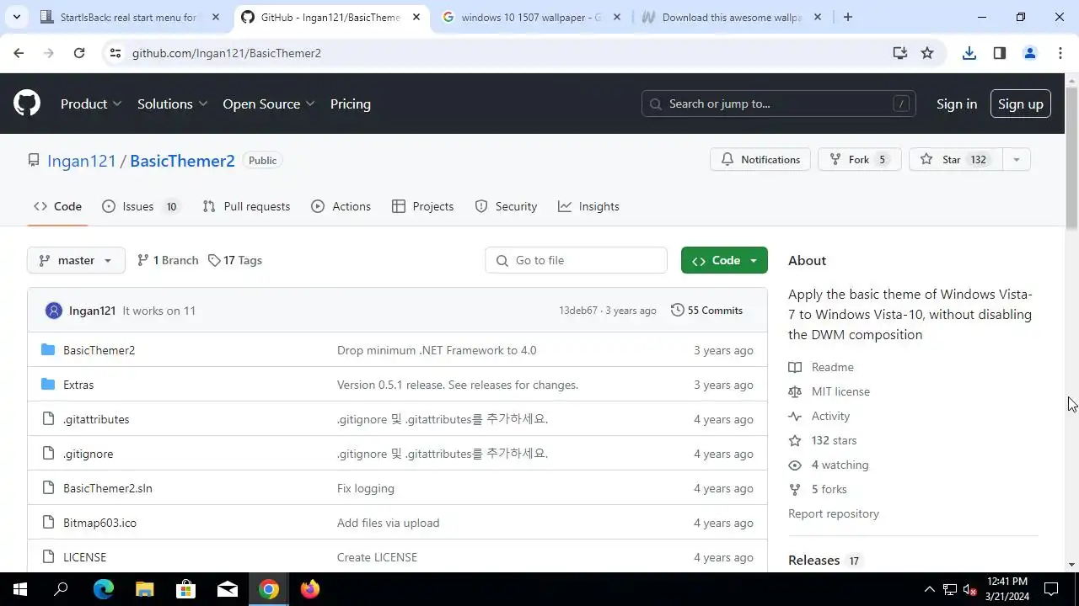Click the Report repository link
Viewport: 1079px width, 606px height.
tap(834, 513)
